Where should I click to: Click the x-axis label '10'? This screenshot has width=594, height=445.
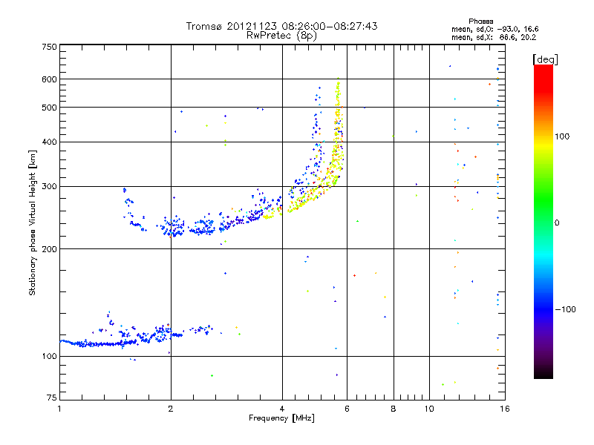point(429,409)
